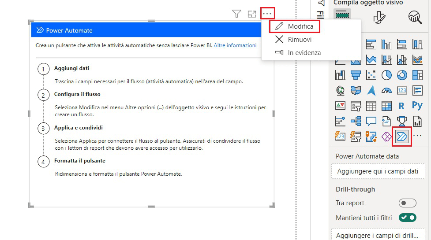Screen dimensions: 431x240
Task: Expand more visuals ellipsis in gallery
Action: click(417, 136)
